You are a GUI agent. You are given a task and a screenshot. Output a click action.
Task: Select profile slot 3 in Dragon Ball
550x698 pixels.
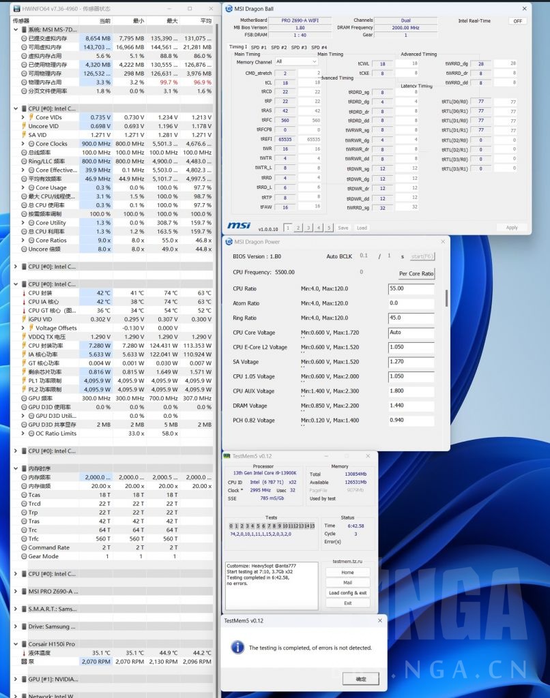click(308, 228)
